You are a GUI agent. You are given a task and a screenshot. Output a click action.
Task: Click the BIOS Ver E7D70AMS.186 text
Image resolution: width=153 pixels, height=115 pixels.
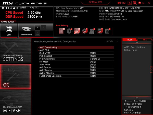click(111, 17)
